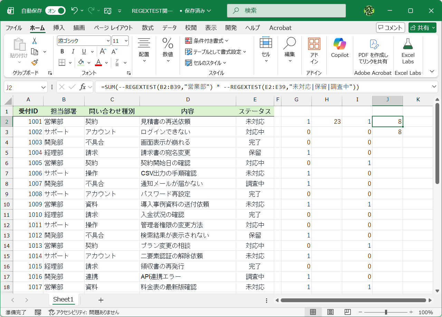
Task: Click the phonetic guide (ア亜) icon
Action: click(117, 63)
